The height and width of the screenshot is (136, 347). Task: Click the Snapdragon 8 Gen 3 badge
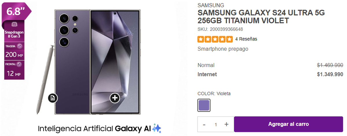click(14, 32)
